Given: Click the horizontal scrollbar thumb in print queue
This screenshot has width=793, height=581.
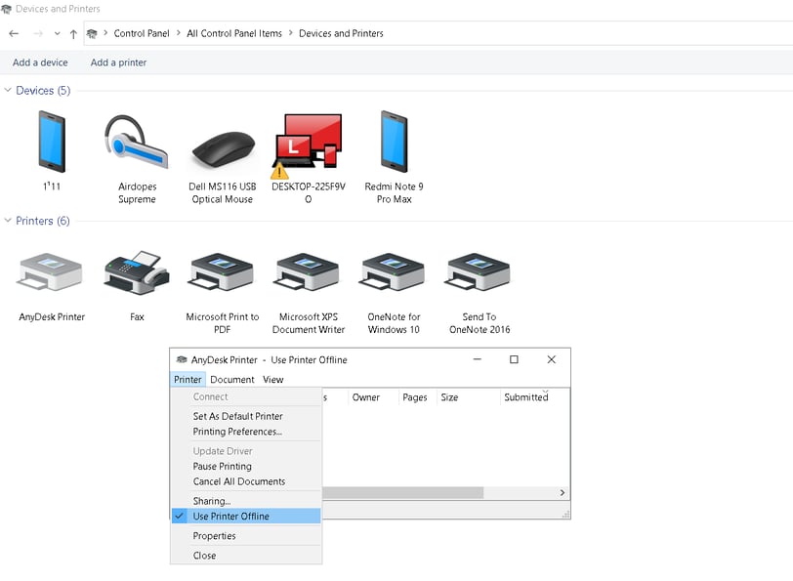Looking at the screenshot, I should click(402, 492).
